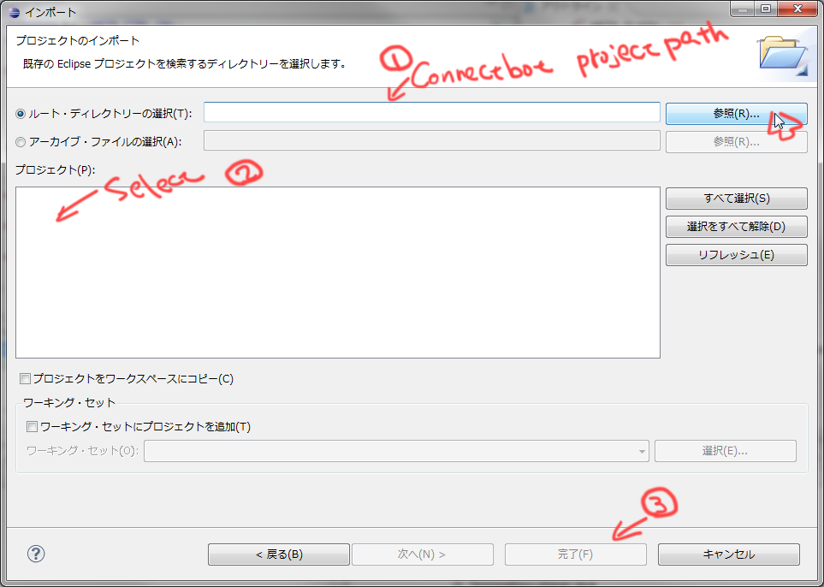Click the archive file path field

(432, 140)
